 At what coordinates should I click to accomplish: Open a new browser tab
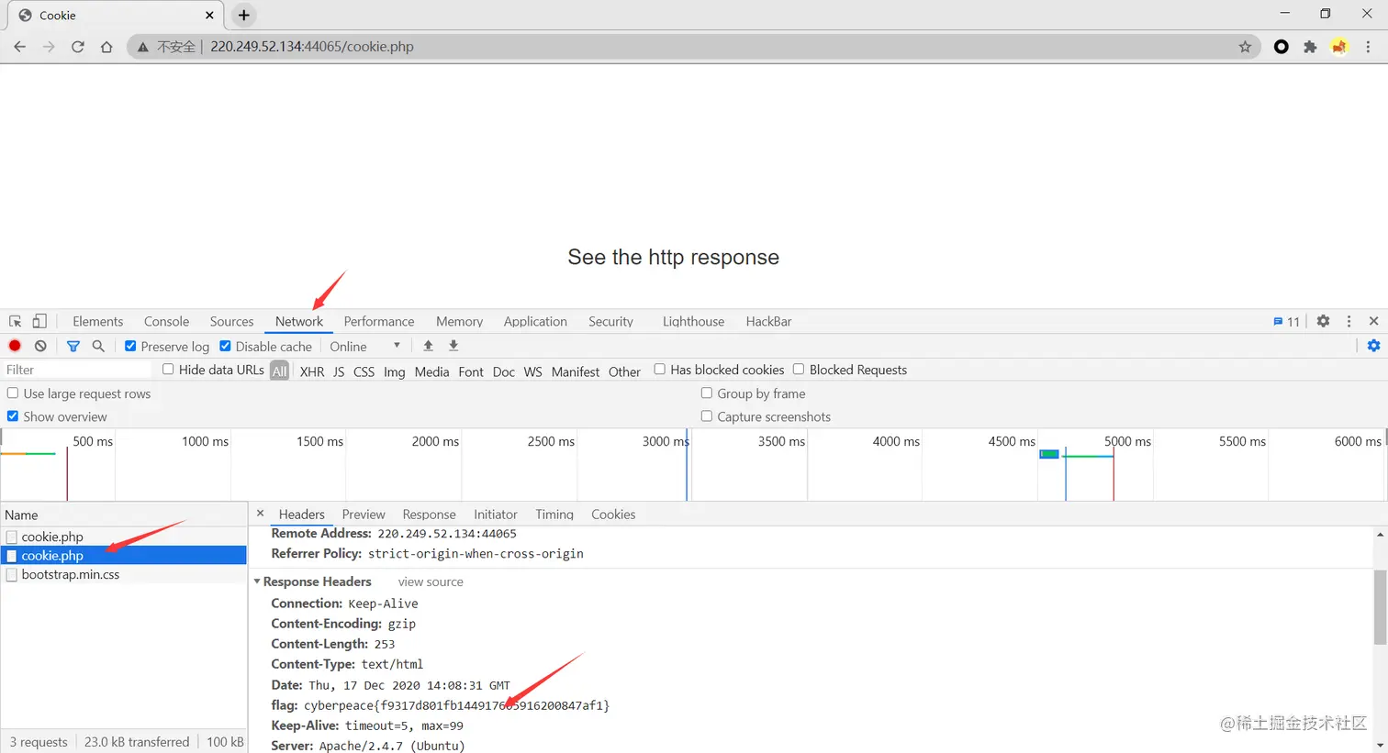coord(244,15)
